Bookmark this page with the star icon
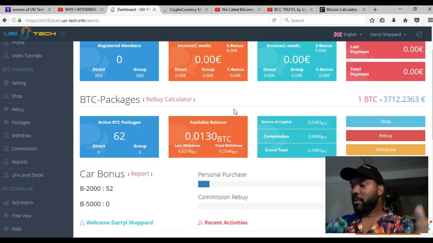 click(x=372, y=21)
